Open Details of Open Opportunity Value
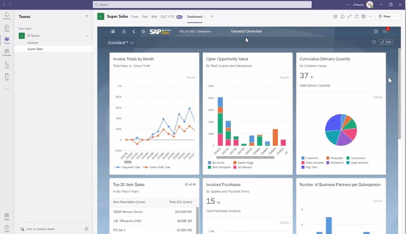Image resolution: width=406 pixels, height=234 pixels. [284, 77]
